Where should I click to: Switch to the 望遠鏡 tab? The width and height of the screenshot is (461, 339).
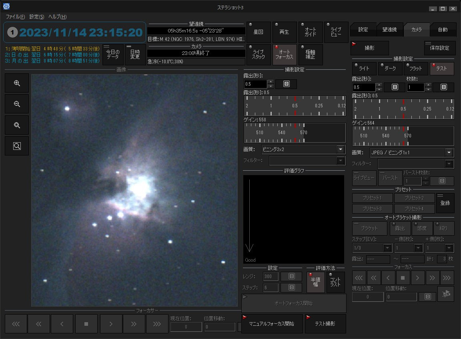click(389, 30)
